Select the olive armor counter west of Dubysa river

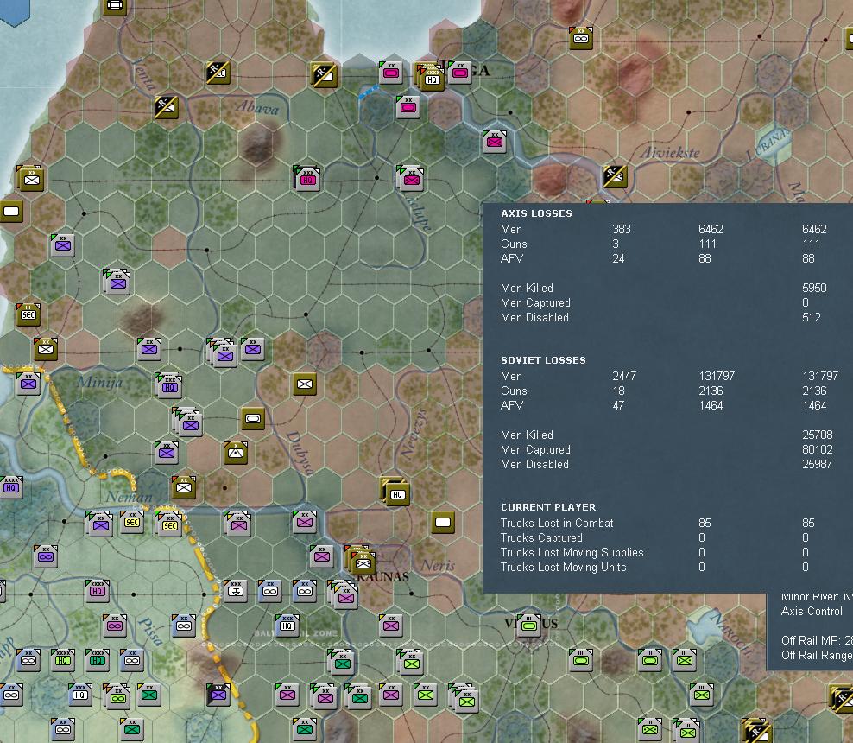[253, 418]
